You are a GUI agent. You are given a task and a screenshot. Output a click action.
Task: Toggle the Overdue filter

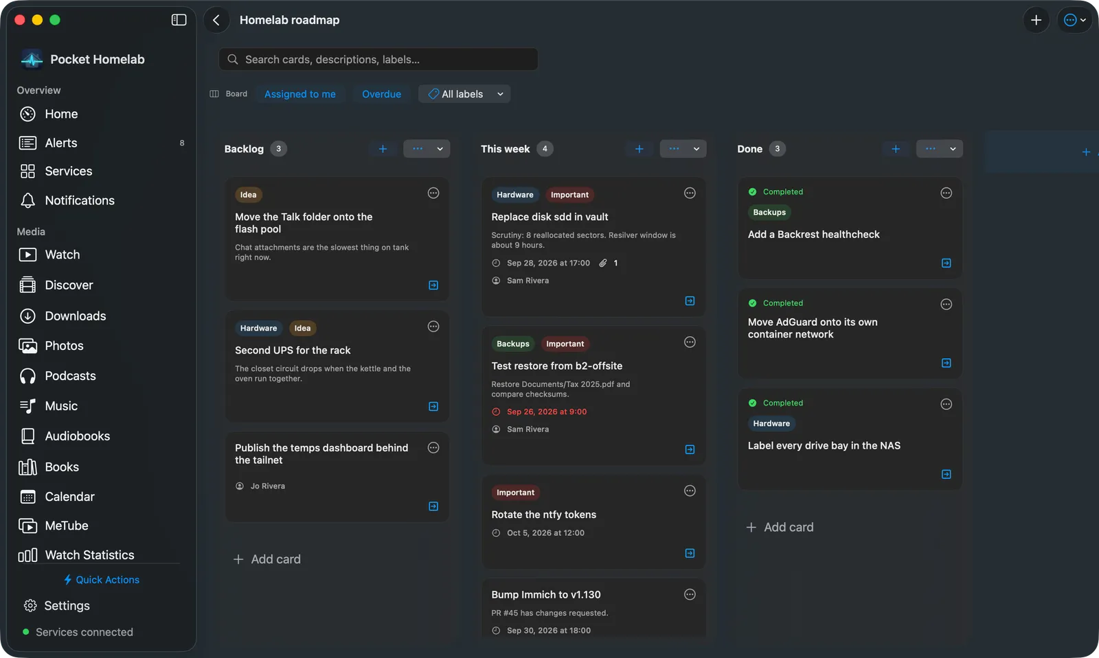pos(381,94)
